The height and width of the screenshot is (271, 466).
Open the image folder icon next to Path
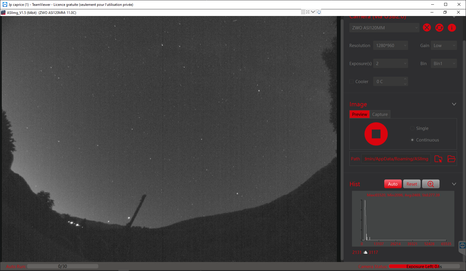(451, 159)
